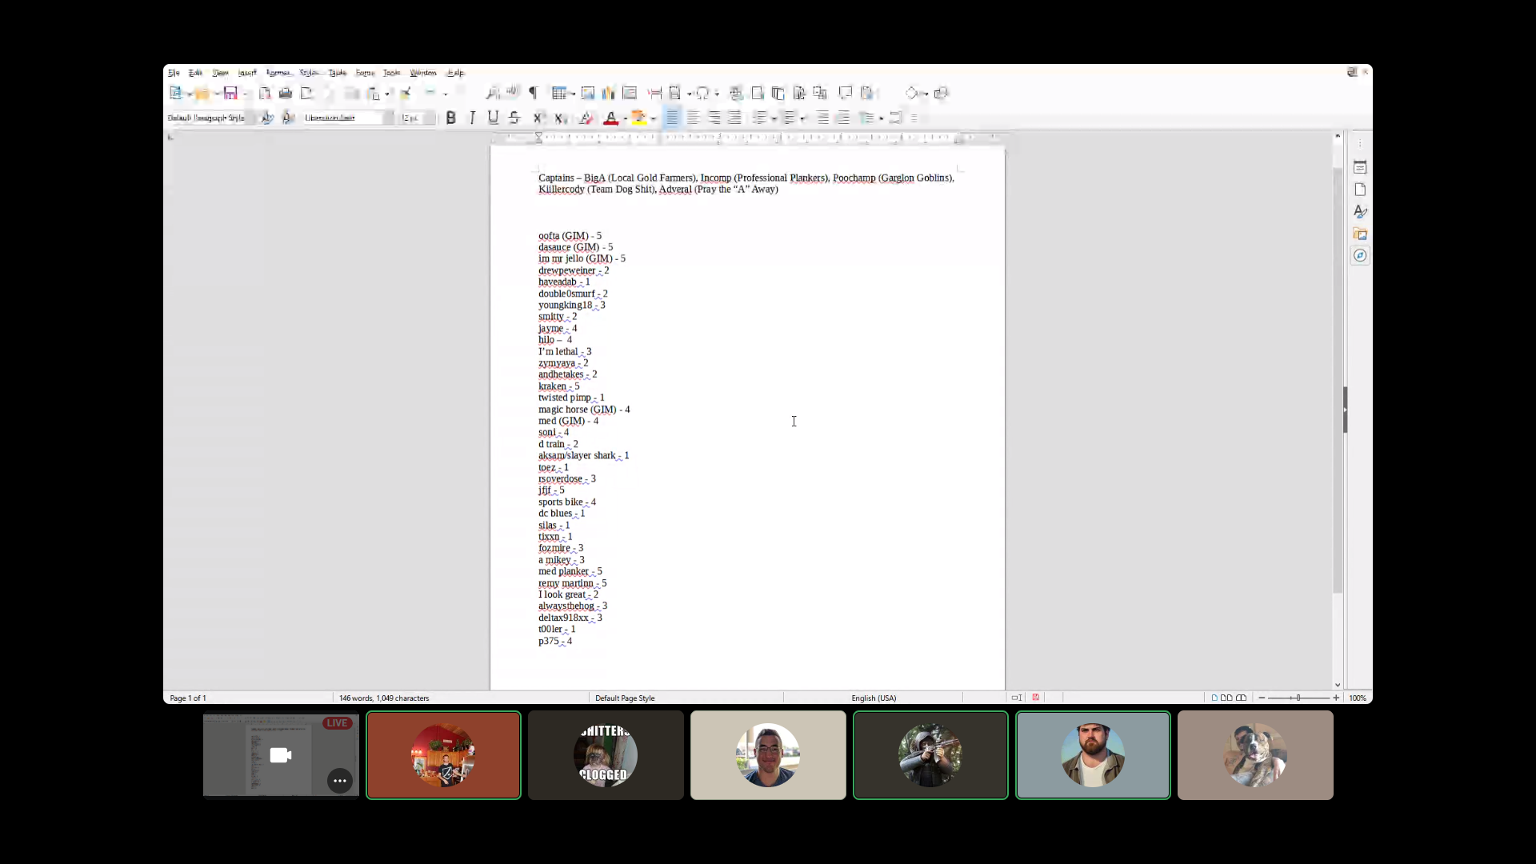1536x864 pixels.
Task: Toggle Italic formatting
Action: coord(472,118)
